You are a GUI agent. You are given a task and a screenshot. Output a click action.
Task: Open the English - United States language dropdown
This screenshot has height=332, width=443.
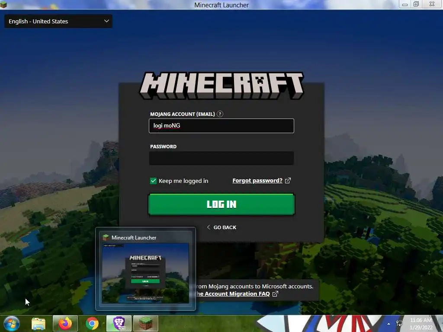[58, 21]
